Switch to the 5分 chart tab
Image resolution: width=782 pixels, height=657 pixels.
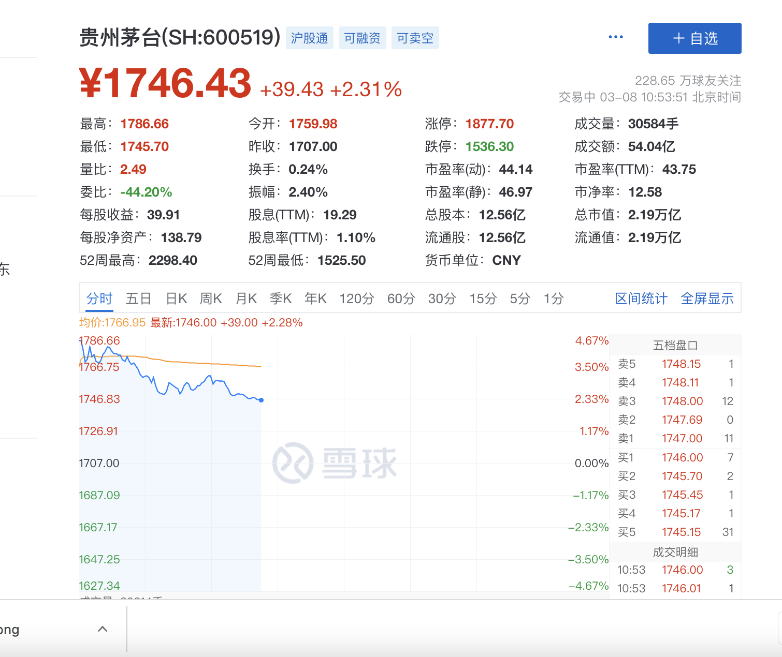520,298
